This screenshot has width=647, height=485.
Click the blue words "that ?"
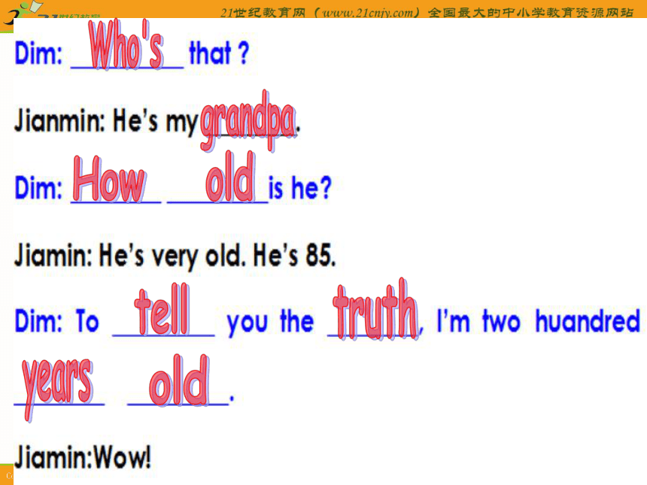(219, 53)
